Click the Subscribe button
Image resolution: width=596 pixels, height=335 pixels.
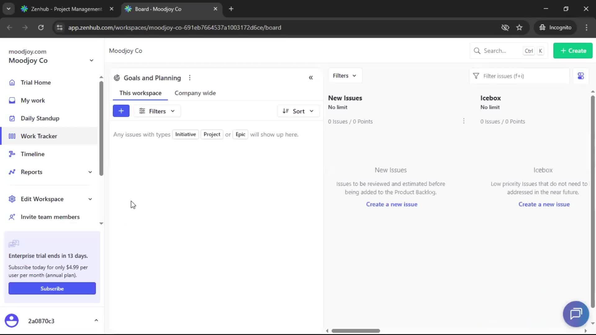(52, 288)
